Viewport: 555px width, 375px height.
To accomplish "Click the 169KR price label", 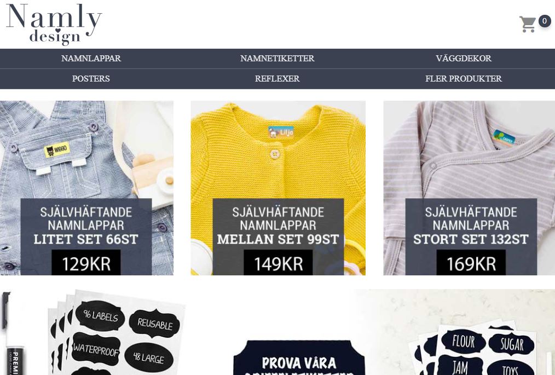I will click(471, 263).
